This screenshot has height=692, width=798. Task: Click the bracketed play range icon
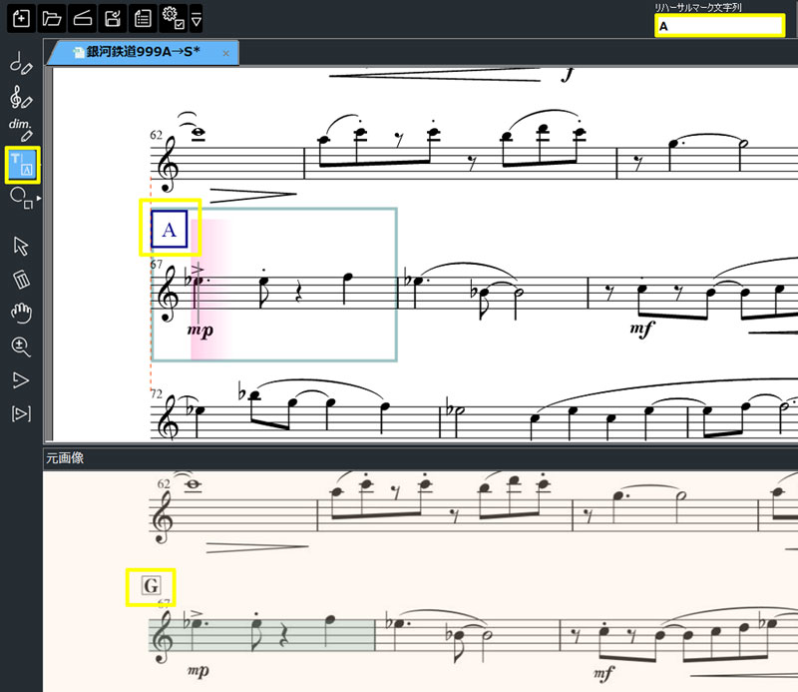coord(21,413)
